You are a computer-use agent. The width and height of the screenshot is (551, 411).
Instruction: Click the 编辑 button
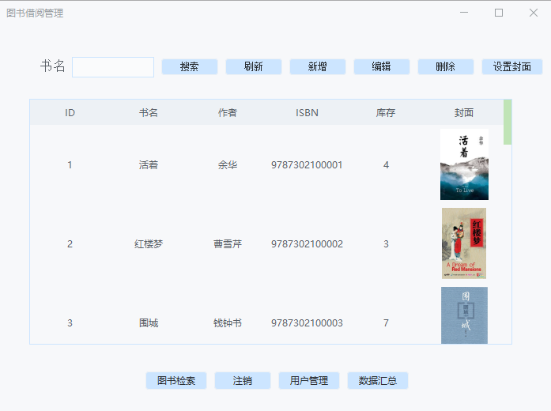coord(382,66)
